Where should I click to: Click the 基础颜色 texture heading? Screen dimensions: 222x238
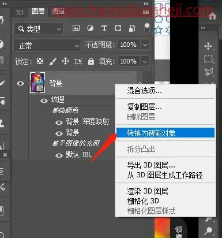tap(65, 110)
